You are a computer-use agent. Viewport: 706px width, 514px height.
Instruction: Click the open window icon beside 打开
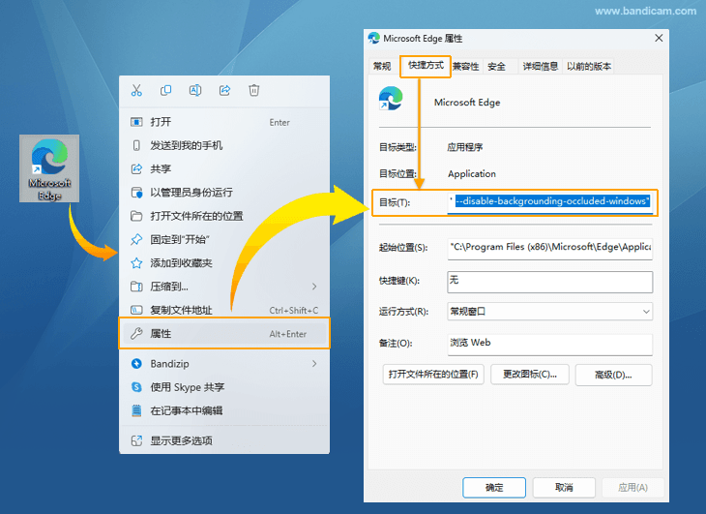click(x=136, y=122)
